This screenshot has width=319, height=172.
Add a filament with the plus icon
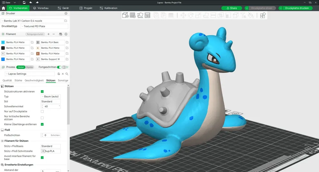click(x=48, y=34)
